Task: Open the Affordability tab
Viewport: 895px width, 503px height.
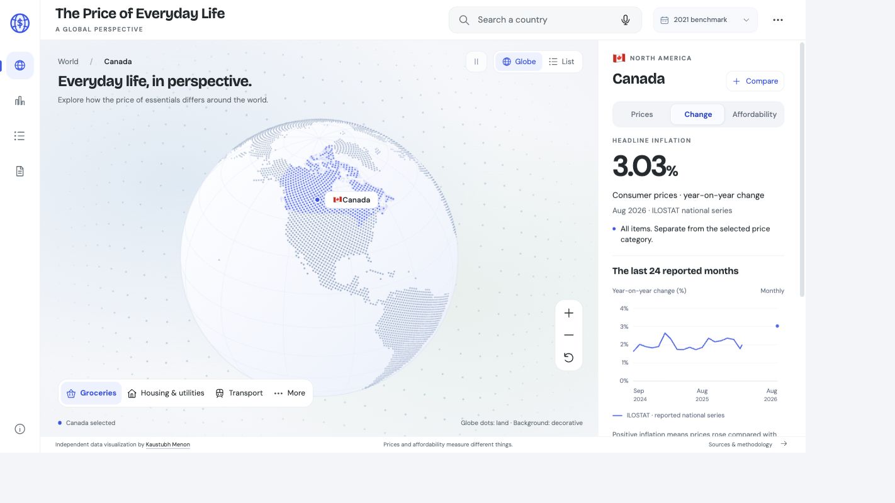Action: pos(754,114)
